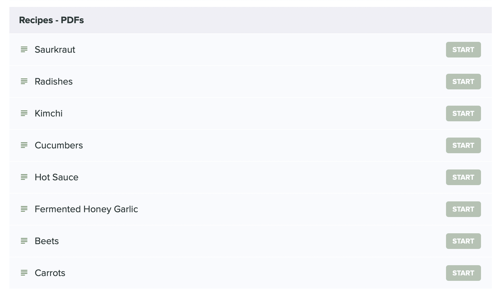Click the START button for Carrots
500x301 pixels.
coord(463,273)
